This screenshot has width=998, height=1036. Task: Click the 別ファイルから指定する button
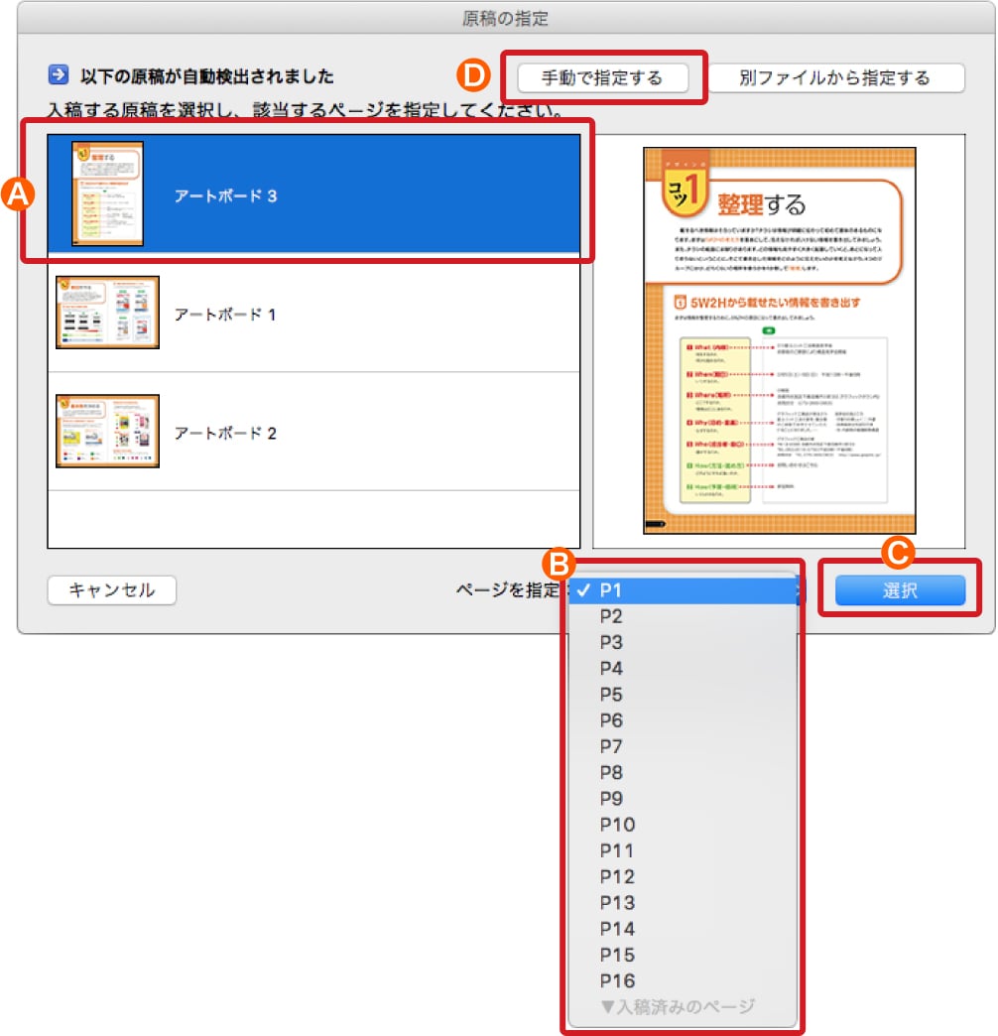834,77
